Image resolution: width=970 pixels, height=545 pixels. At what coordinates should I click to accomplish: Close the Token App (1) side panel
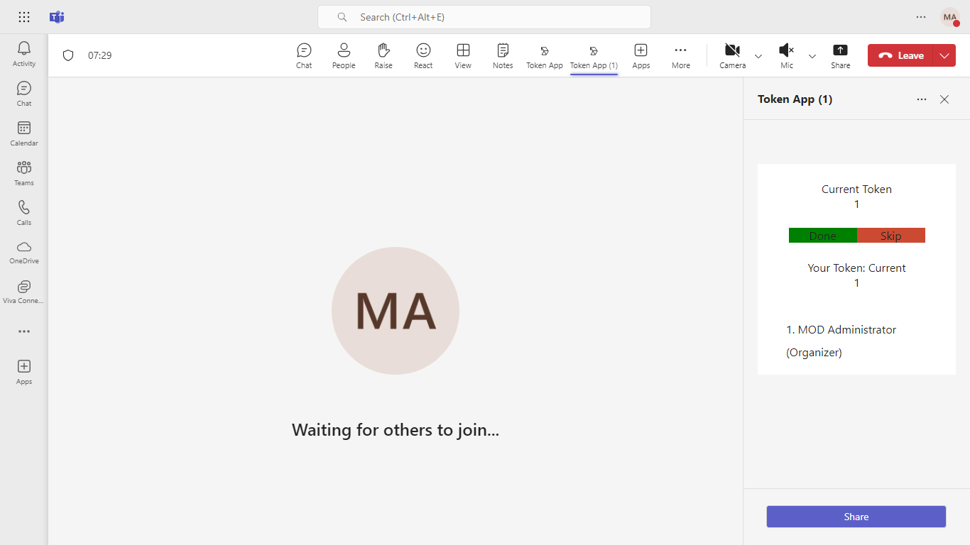(x=944, y=99)
